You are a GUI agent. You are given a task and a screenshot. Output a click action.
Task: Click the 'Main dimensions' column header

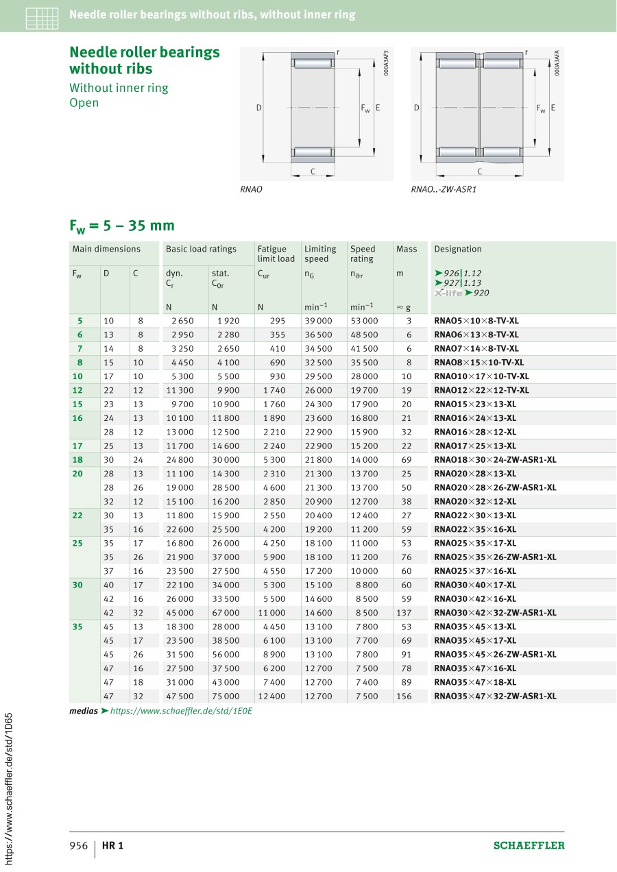click(x=106, y=249)
